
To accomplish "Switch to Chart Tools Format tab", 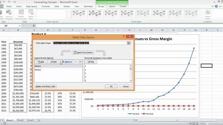I will [123, 6].
